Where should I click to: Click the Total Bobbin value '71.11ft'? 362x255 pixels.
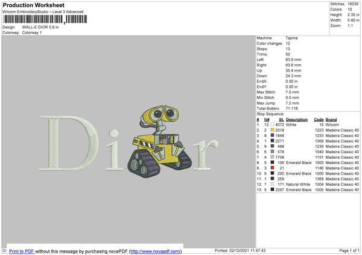[291, 108]
